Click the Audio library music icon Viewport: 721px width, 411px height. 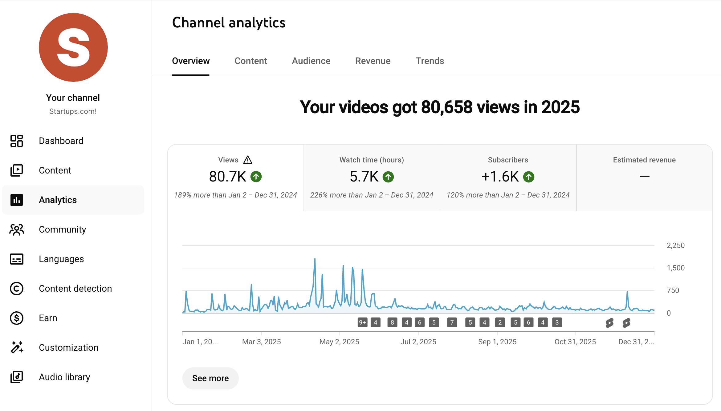[x=17, y=377]
